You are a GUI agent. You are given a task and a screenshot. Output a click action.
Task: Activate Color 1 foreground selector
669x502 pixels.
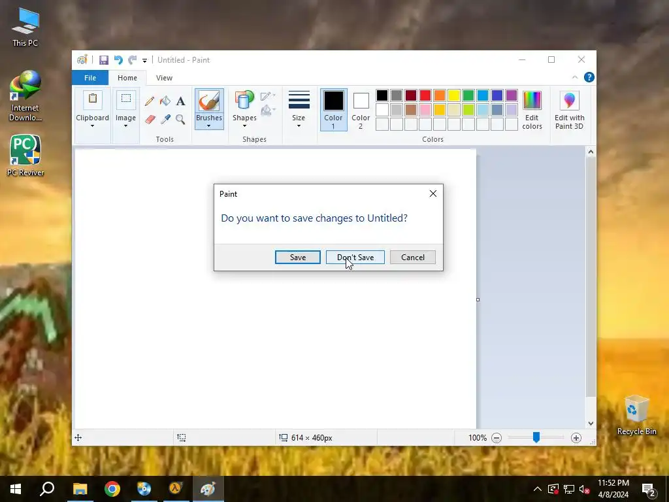[x=333, y=109]
